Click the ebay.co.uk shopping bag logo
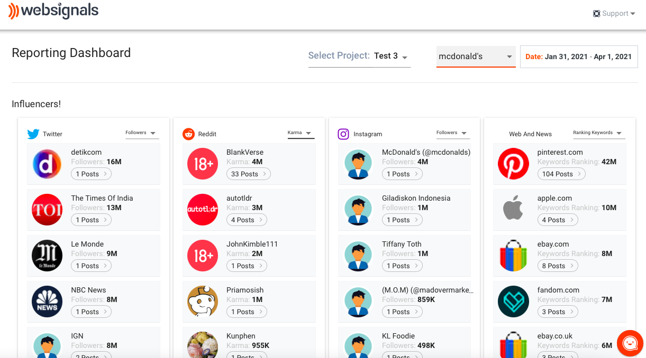This screenshot has width=646, height=358. coord(513,345)
